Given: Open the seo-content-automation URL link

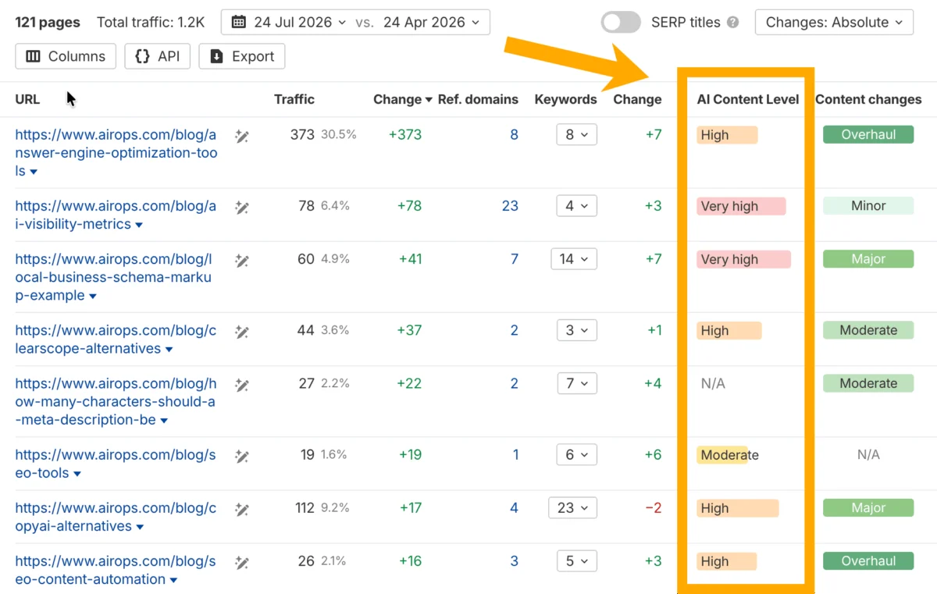Looking at the screenshot, I should point(116,570).
